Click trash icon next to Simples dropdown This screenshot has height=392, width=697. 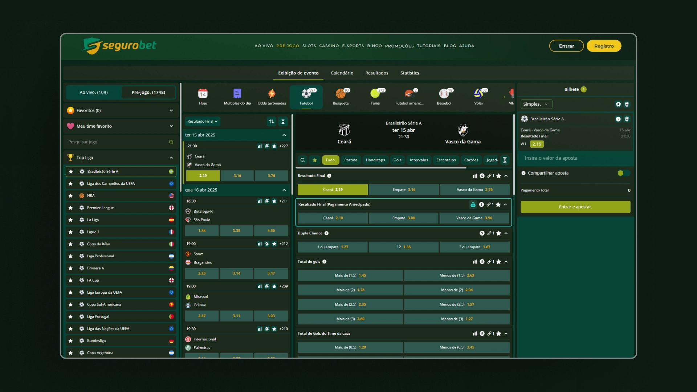click(x=627, y=104)
